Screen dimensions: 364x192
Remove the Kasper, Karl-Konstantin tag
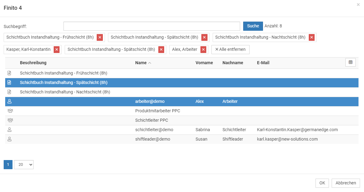[56, 50]
